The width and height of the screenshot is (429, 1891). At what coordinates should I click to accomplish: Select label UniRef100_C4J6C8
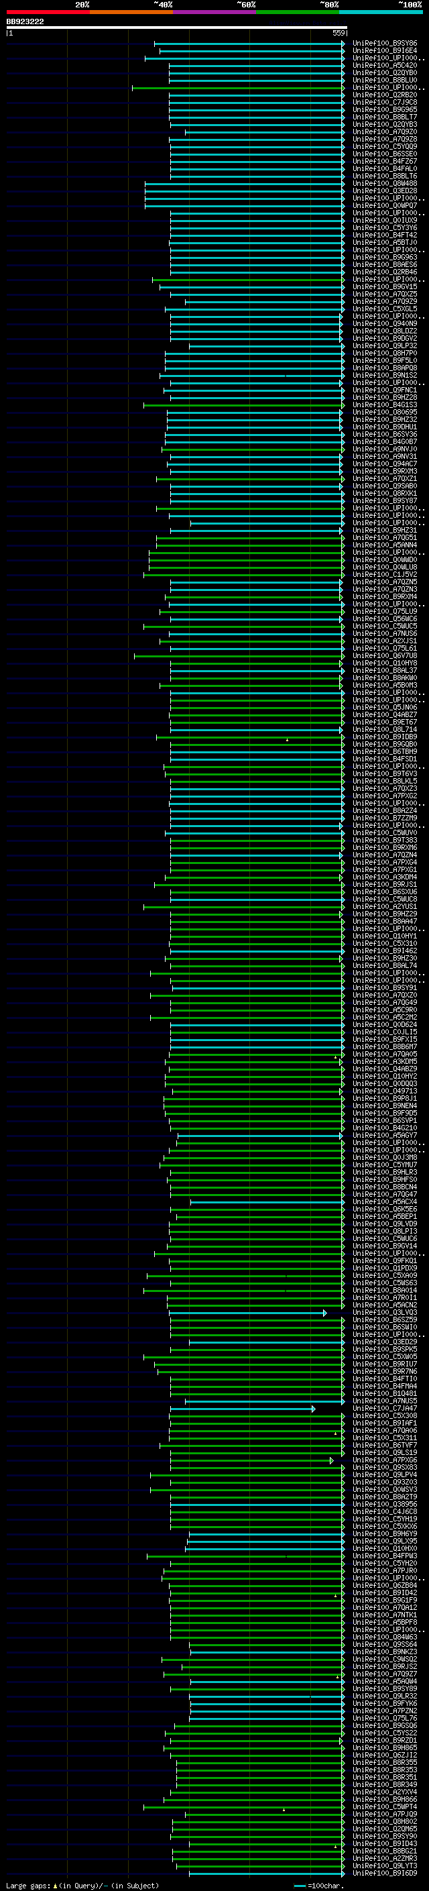pos(384,1512)
